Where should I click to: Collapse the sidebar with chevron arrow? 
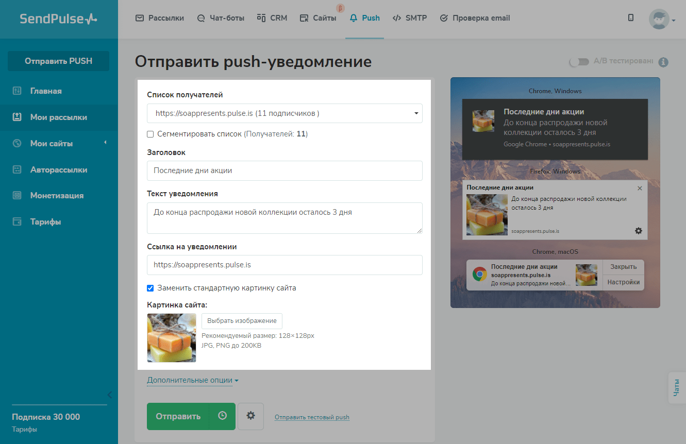109,395
